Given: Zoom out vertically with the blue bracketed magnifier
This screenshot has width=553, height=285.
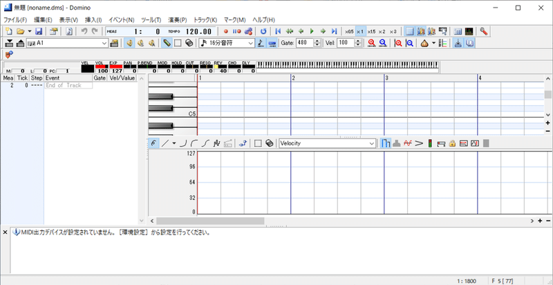Looking at the screenshot, I should click(x=409, y=43).
